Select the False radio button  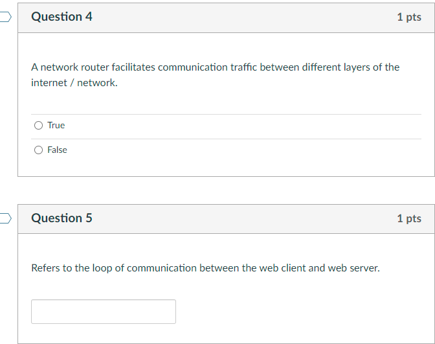point(39,150)
